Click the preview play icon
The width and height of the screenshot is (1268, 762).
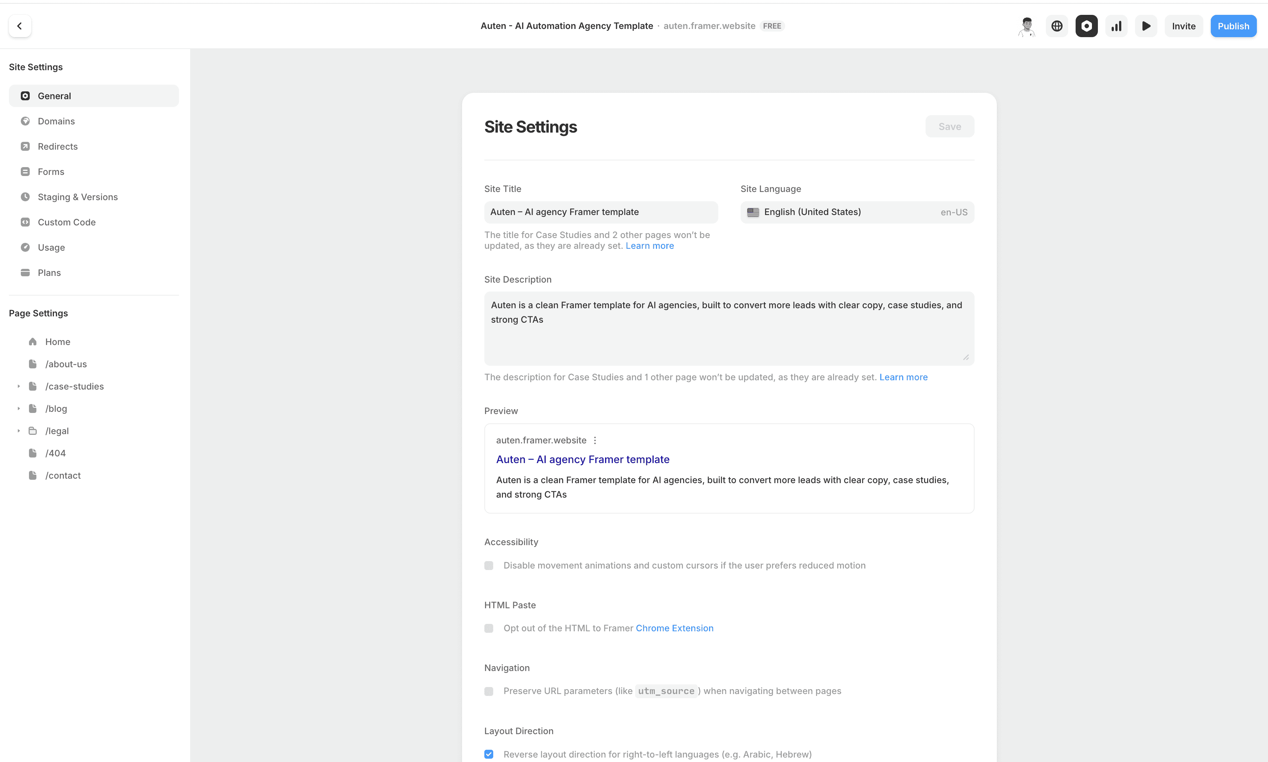click(1146, 26)
